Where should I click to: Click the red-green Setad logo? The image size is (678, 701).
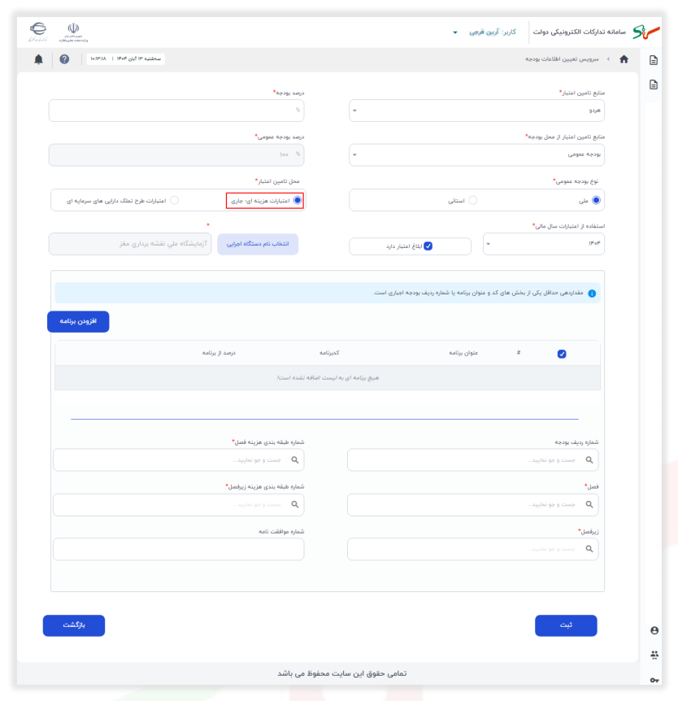[645, 32]
